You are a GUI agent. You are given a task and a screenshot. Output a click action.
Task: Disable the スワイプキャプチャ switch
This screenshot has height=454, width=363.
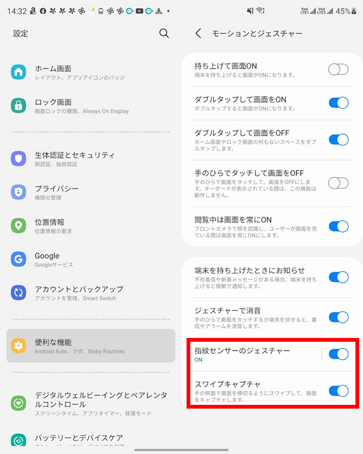click(338, 391)
